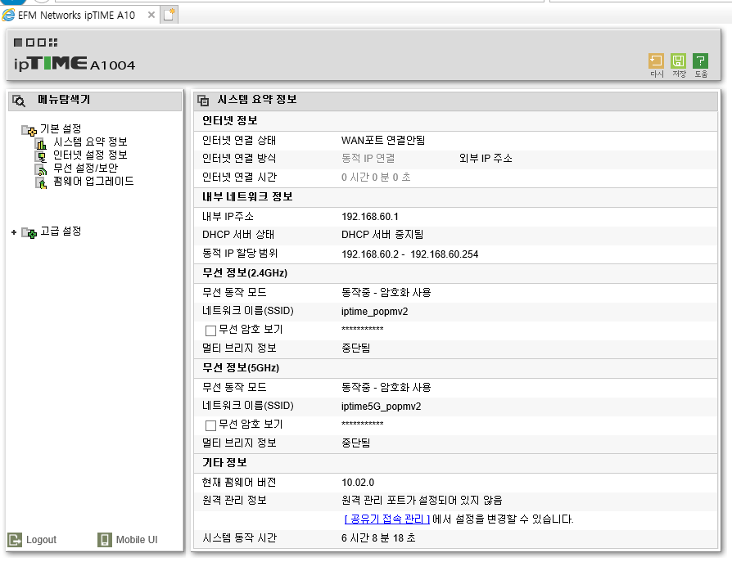This screenshot has width=732, height=562.
Task: Click the 무선 정보(5GHz) section header
Action: click(x=241, y=368)
